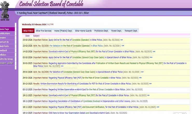Click NEW badge on 03-02-2026 Special Branch notice
This screenshot has width=192, height=114.
[x=151, y=57]
